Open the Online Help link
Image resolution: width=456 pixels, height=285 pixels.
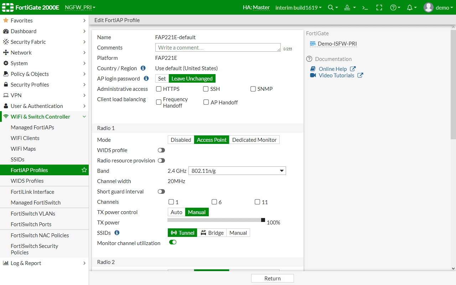point(333,69)
